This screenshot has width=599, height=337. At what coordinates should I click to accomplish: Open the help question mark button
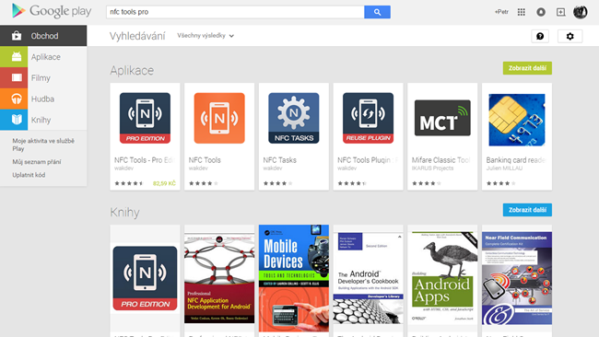[540, 36]
